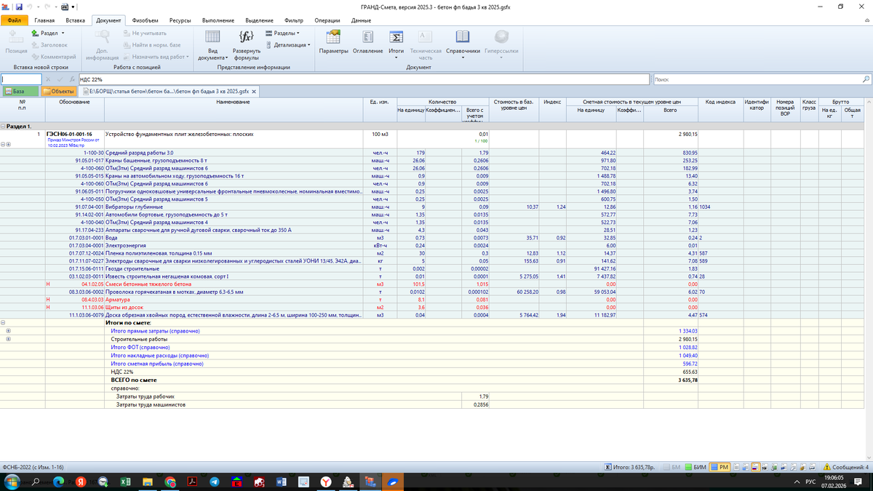Open the Оглавление contents icon
Image resolution: width=873 pixels, height=491 pixels.
pyautogui.click(x=367, y=37)
